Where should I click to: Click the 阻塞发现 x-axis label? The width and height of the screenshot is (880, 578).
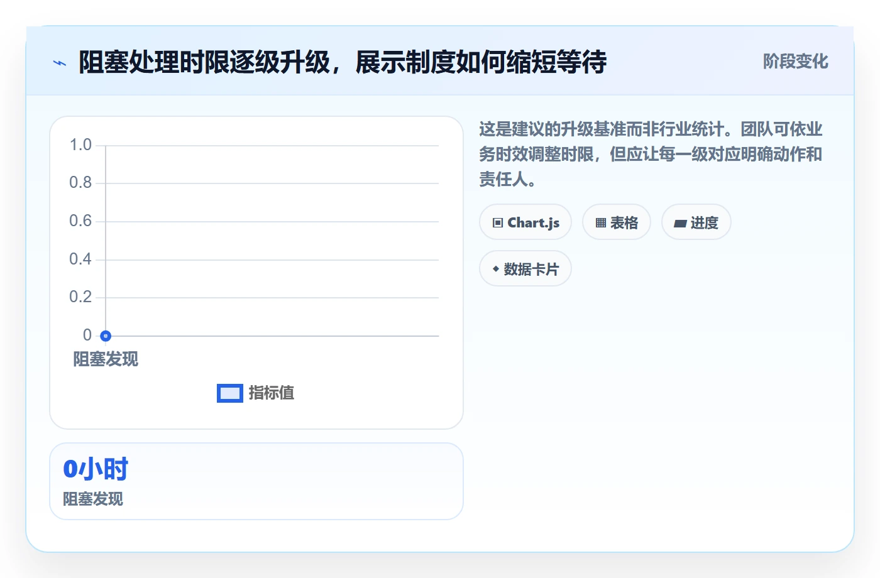106,359
